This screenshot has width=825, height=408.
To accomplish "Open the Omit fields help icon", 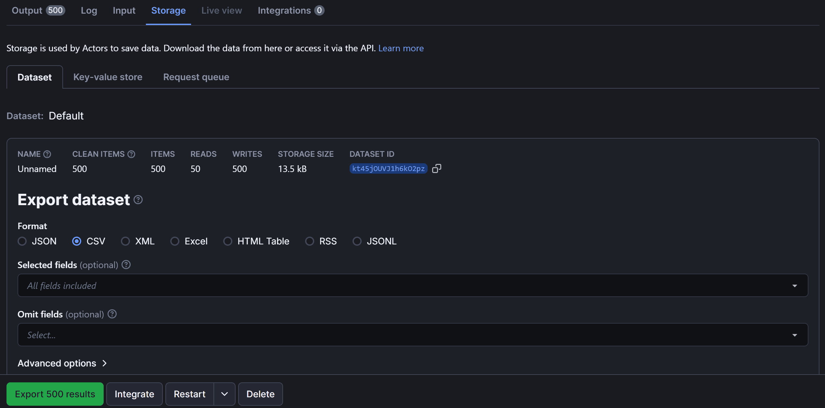I will (x=112, y=314).
